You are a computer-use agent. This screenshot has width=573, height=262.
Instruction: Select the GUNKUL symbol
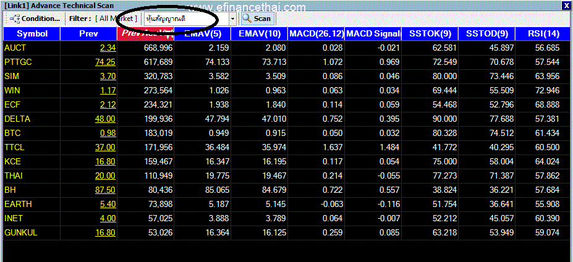pyautogui.click(x=20, y=233)
